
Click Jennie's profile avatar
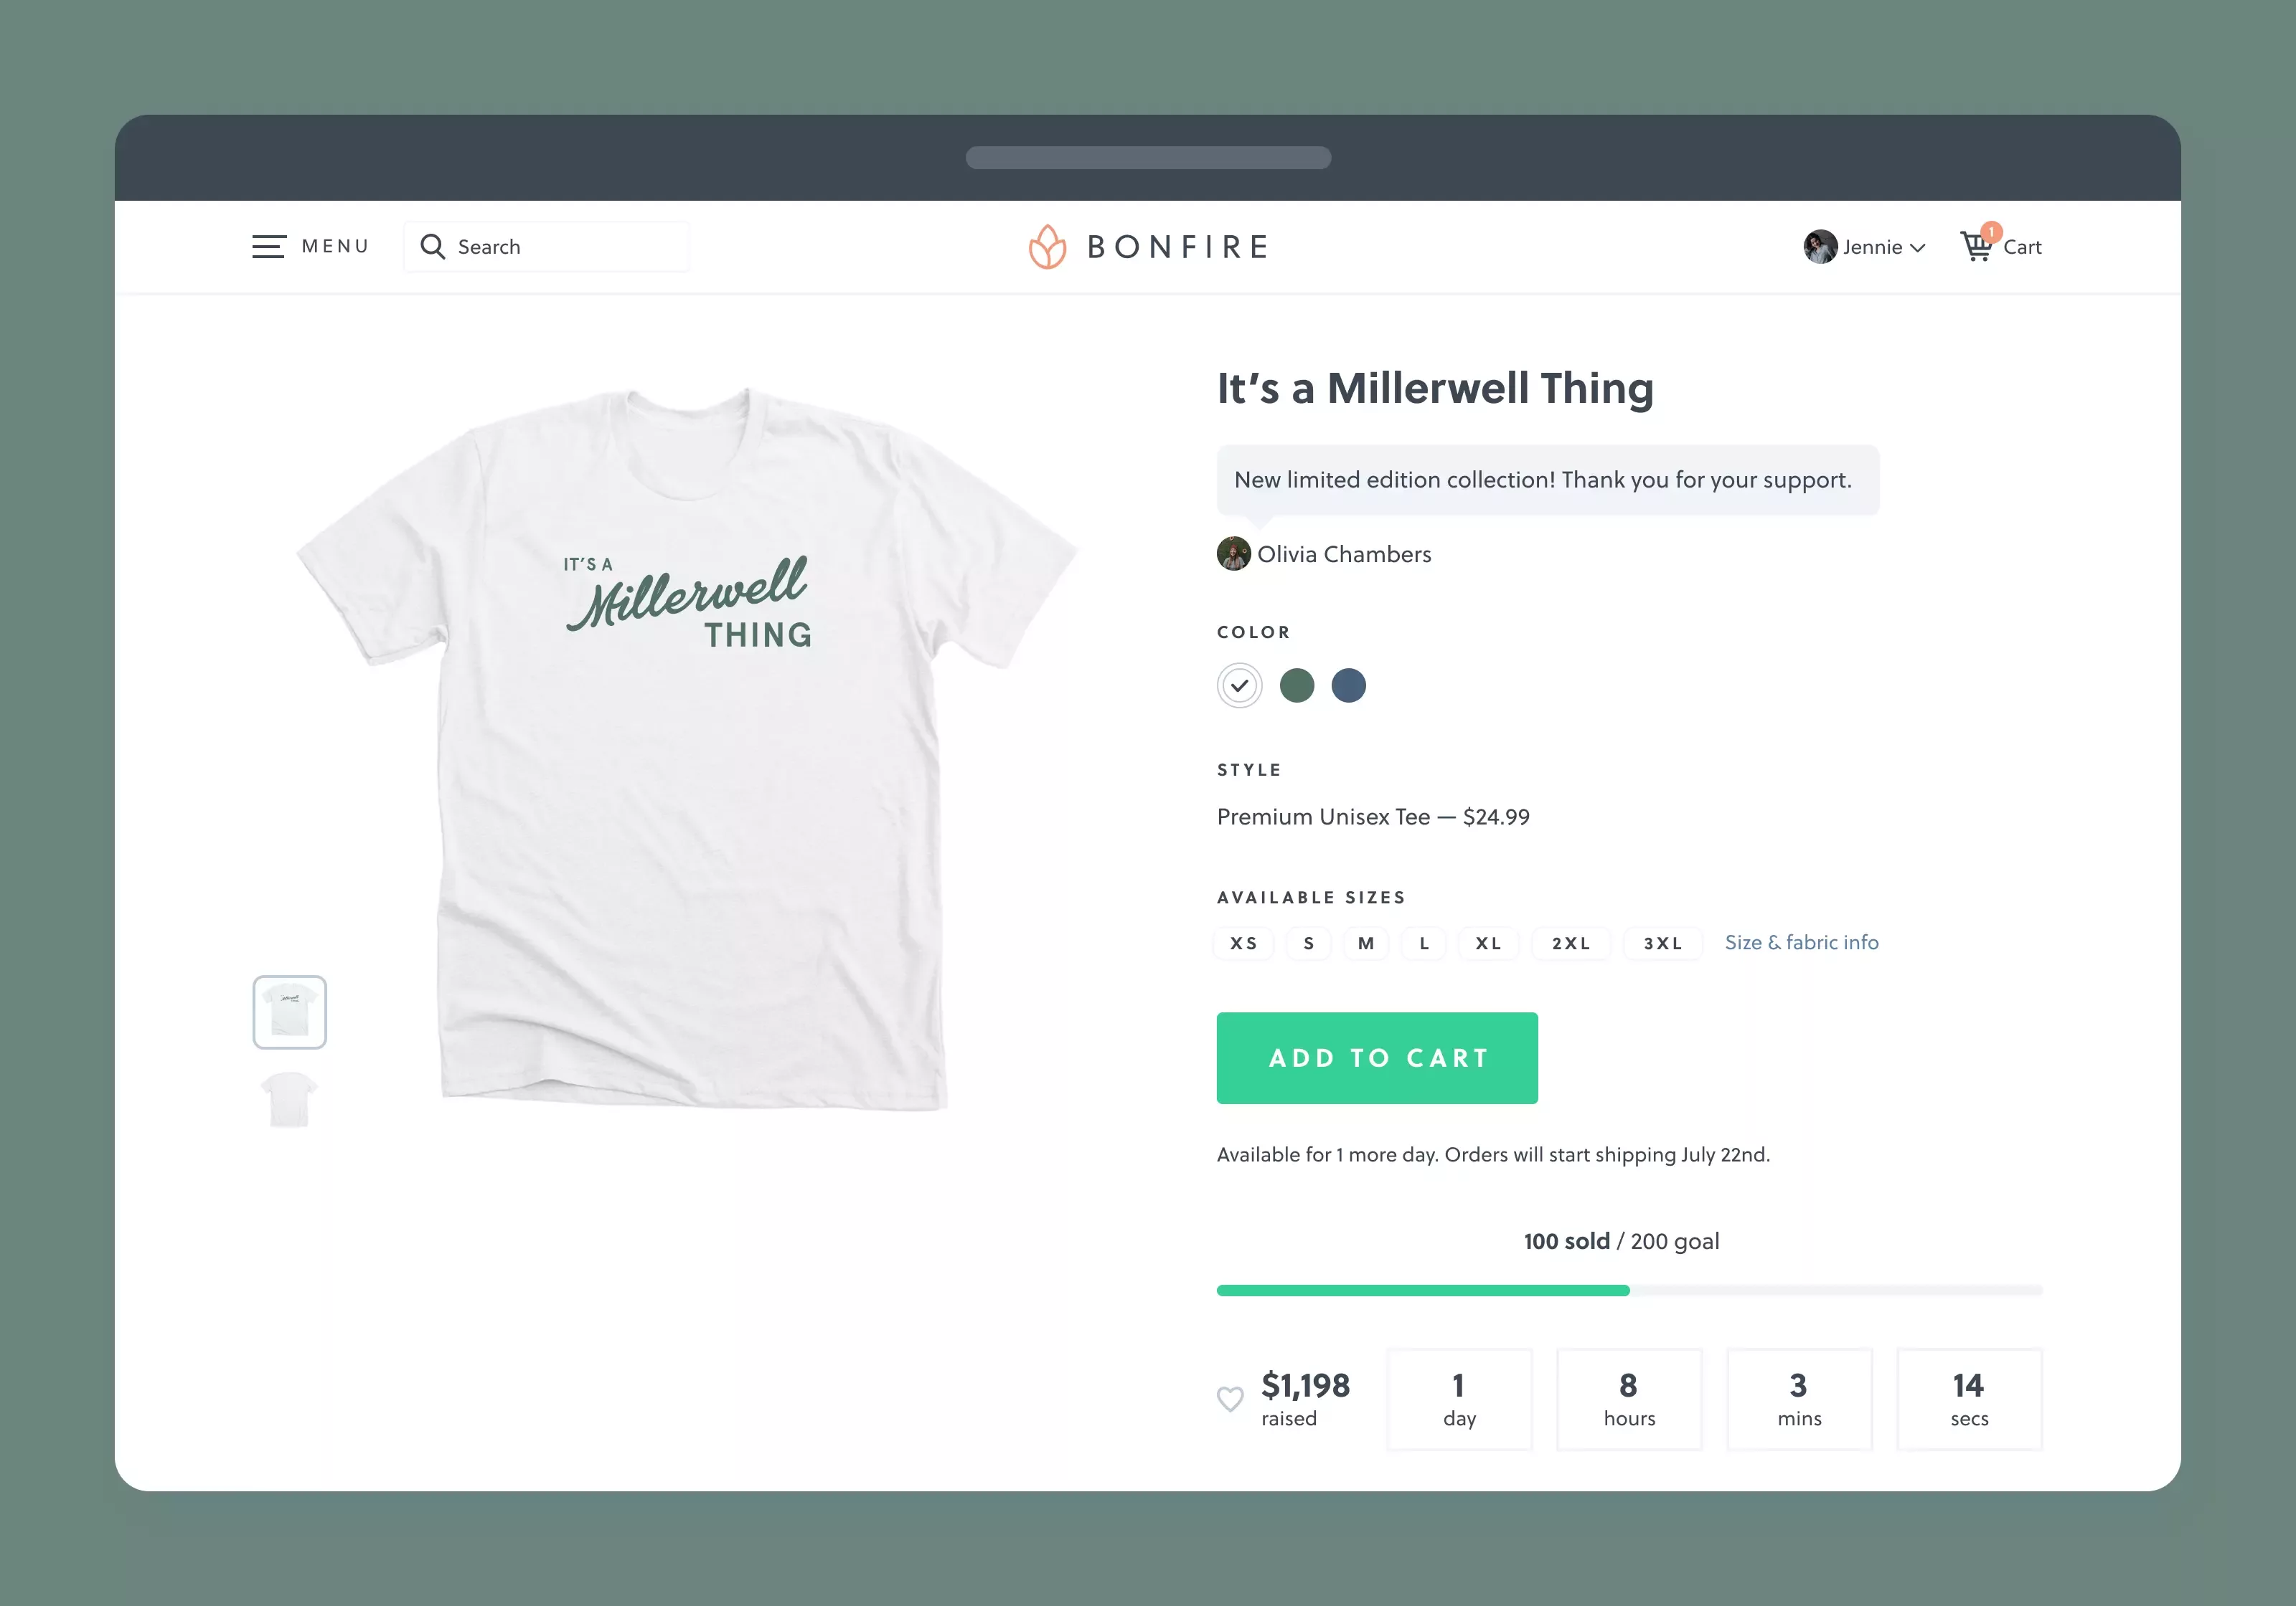pyautogui.click(x=1820, y=247)
